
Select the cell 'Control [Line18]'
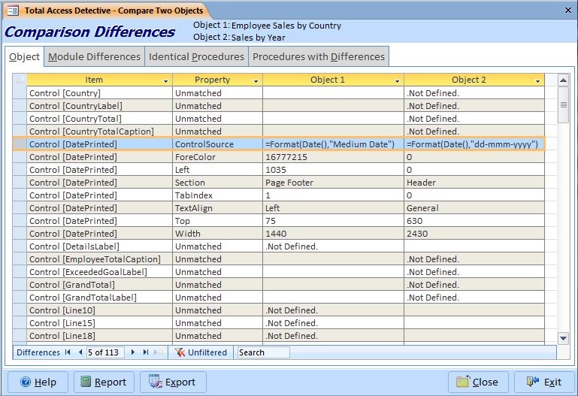click(99, 336)
